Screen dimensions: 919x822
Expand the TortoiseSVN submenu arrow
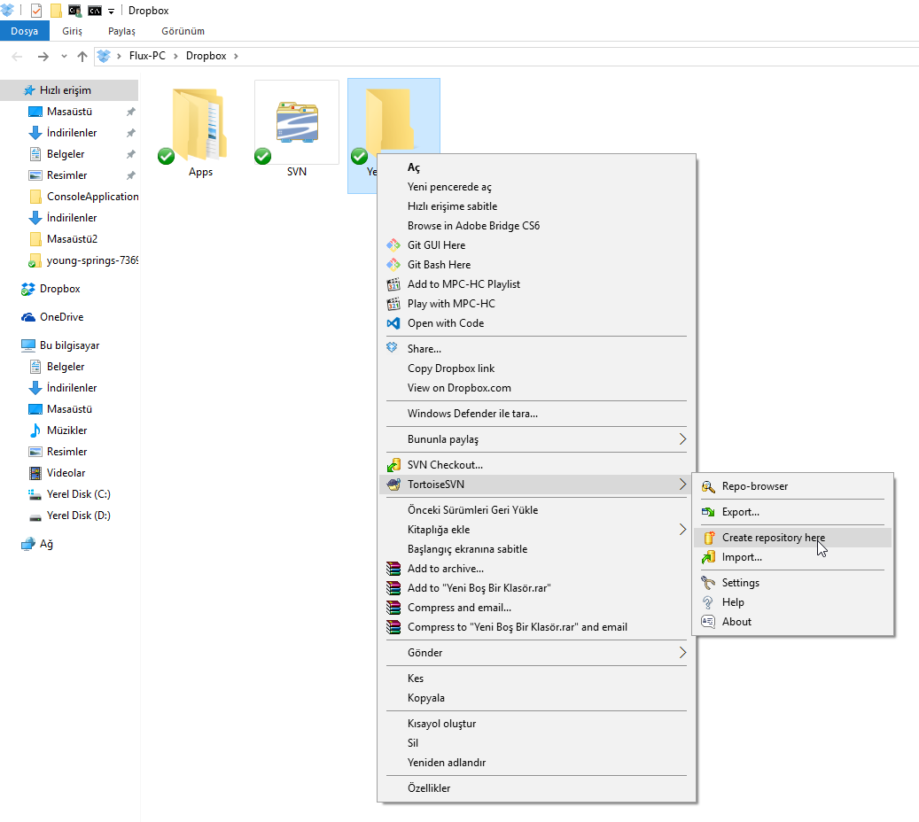coord(682,484)
